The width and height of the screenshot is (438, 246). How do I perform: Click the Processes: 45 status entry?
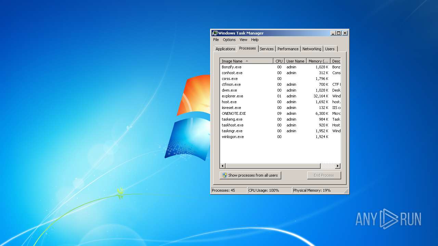click(229, 190)
